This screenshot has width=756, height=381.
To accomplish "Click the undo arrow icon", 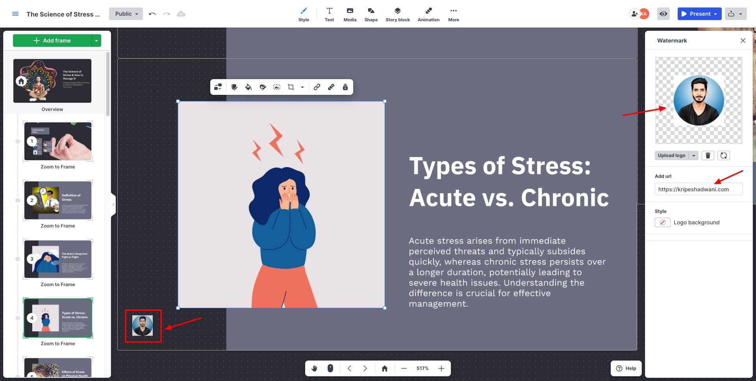I will pos(152,14).
